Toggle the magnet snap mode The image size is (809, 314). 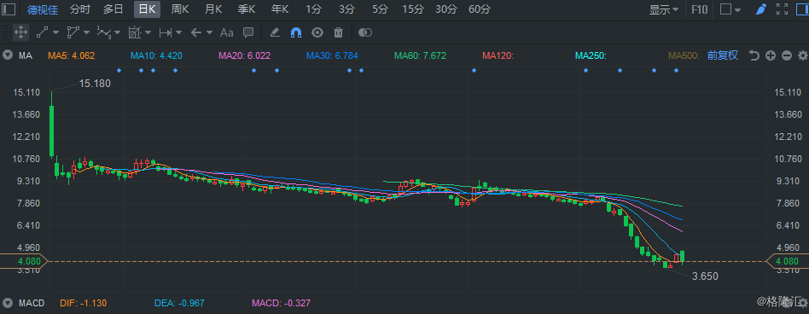296,32
